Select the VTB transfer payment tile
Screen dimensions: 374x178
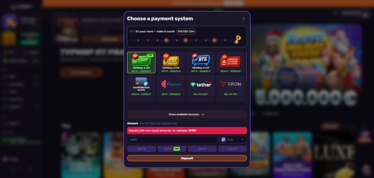tap(201, 63)
